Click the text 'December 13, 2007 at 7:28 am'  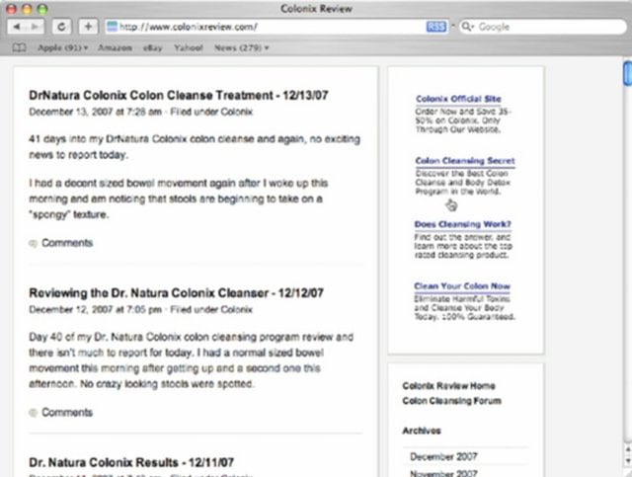(x=96, y=112)
